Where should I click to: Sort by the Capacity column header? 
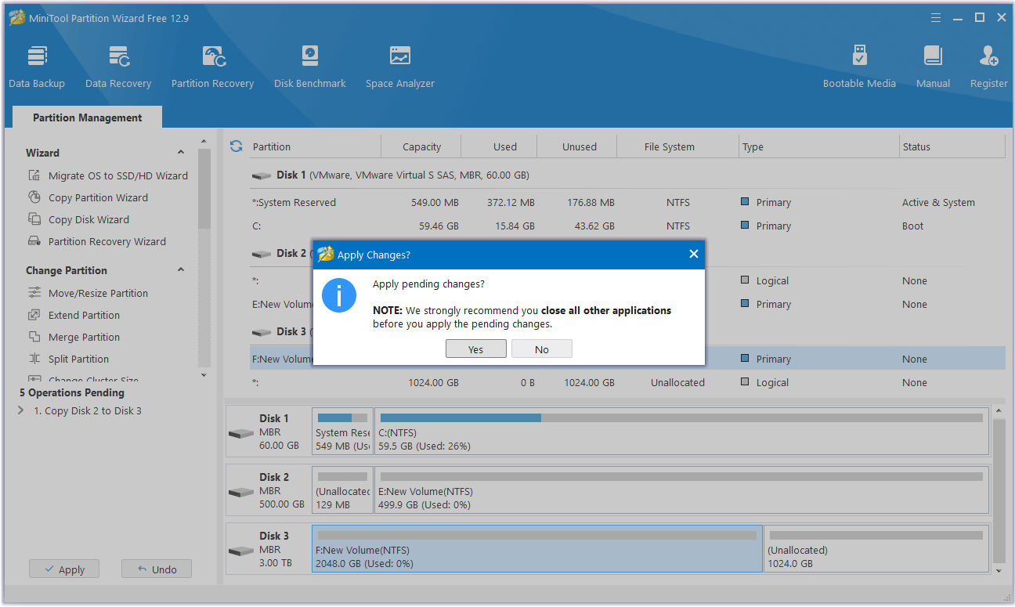coord(422,146)
